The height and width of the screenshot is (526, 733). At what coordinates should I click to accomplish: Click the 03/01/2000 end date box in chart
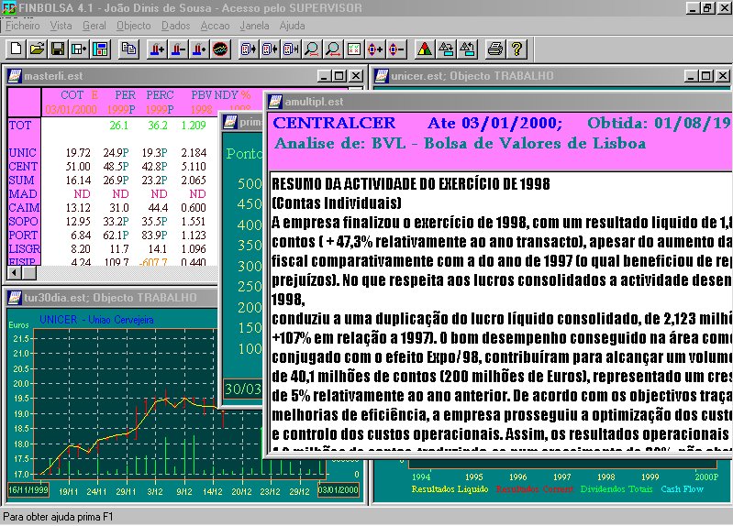point(338,490)
